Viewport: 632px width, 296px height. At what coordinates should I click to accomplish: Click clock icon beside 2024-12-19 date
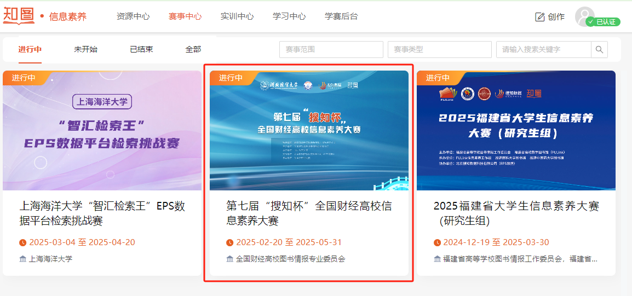click(437, 242)
